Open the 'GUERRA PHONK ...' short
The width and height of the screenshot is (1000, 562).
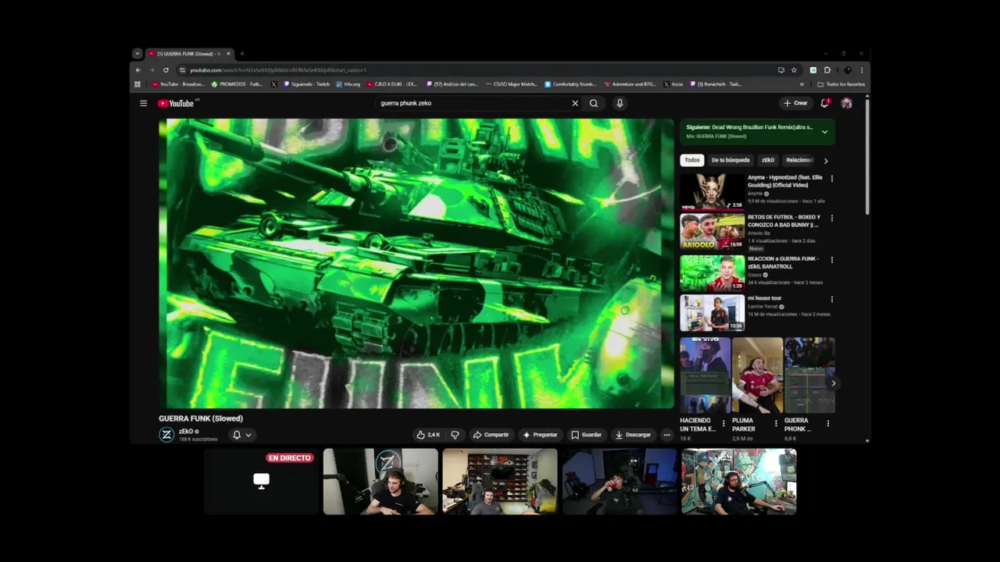pyautogui.click(x=809, y=375)
